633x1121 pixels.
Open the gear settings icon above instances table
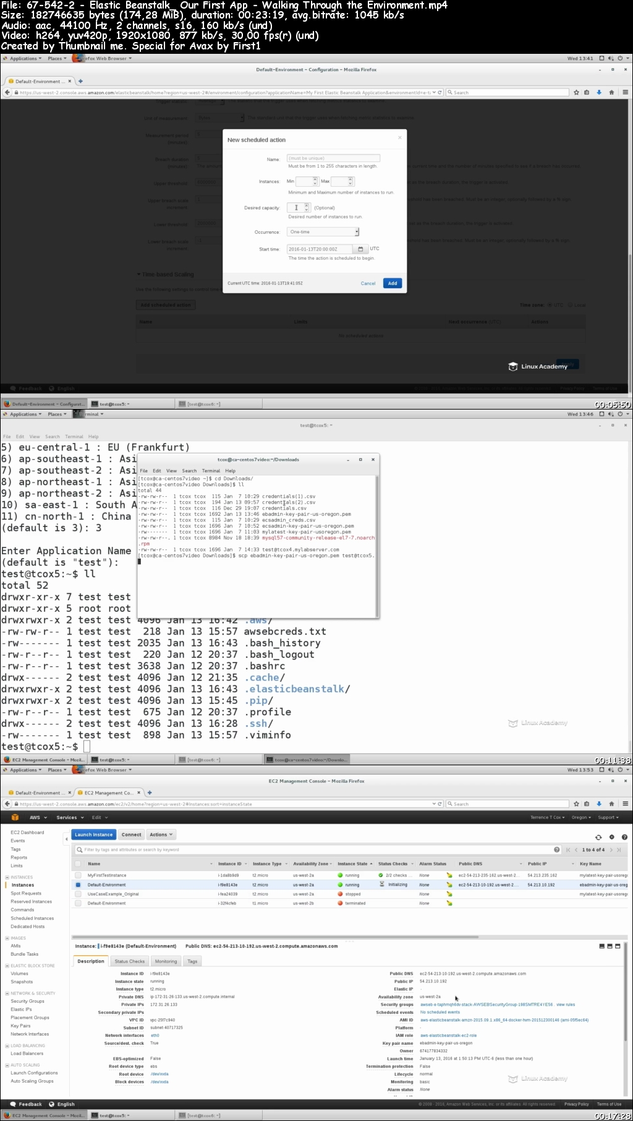point(611,837)
